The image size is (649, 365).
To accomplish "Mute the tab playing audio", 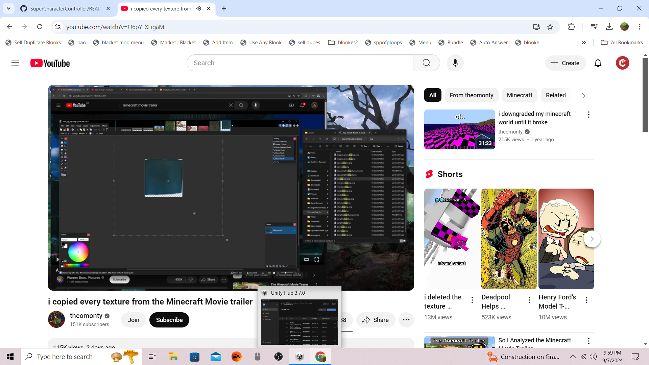I will point(199,8).
